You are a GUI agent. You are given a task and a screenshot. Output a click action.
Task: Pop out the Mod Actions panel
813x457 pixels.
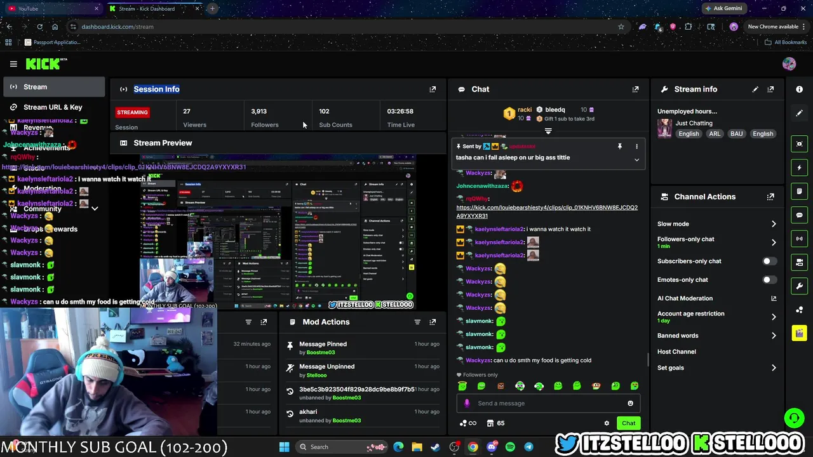(x=433, y=322)
